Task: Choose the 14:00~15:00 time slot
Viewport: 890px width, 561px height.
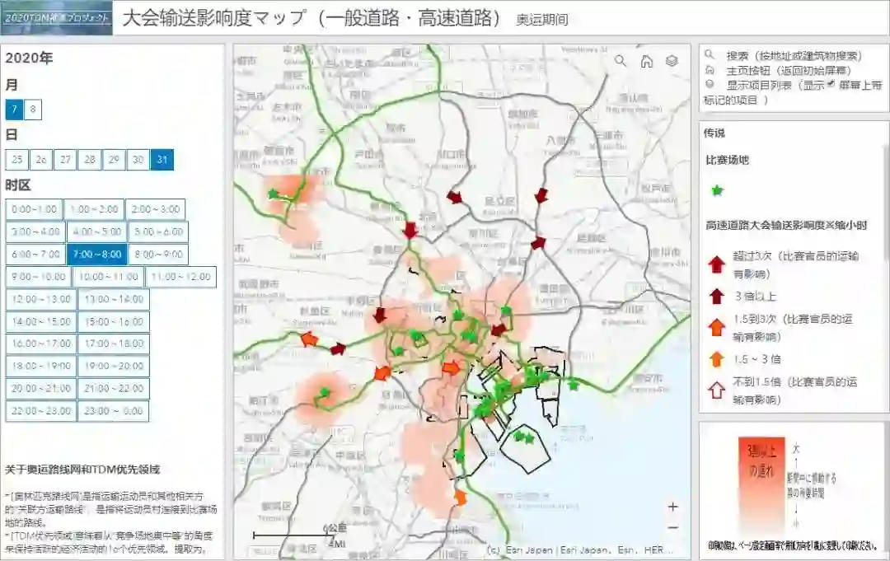Action: (41, 321)
